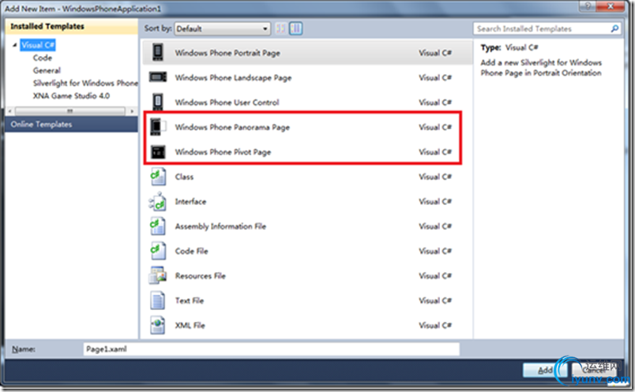Screen dimensions: 635x392
Task: Select the Code category
Action: 43,58
